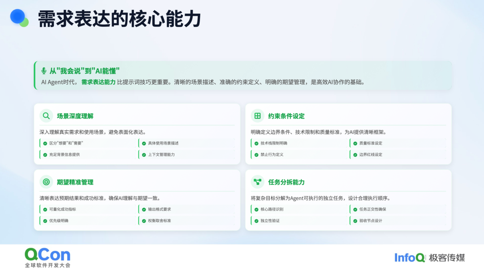Click the check icon beside 核心路径识别
This screenshot has height=270, width=484.
pos(256,210)
